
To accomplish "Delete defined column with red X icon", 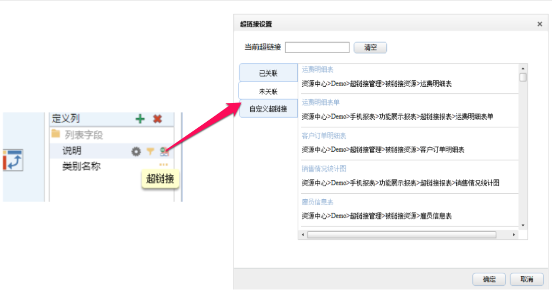I will tap(157, 119).
